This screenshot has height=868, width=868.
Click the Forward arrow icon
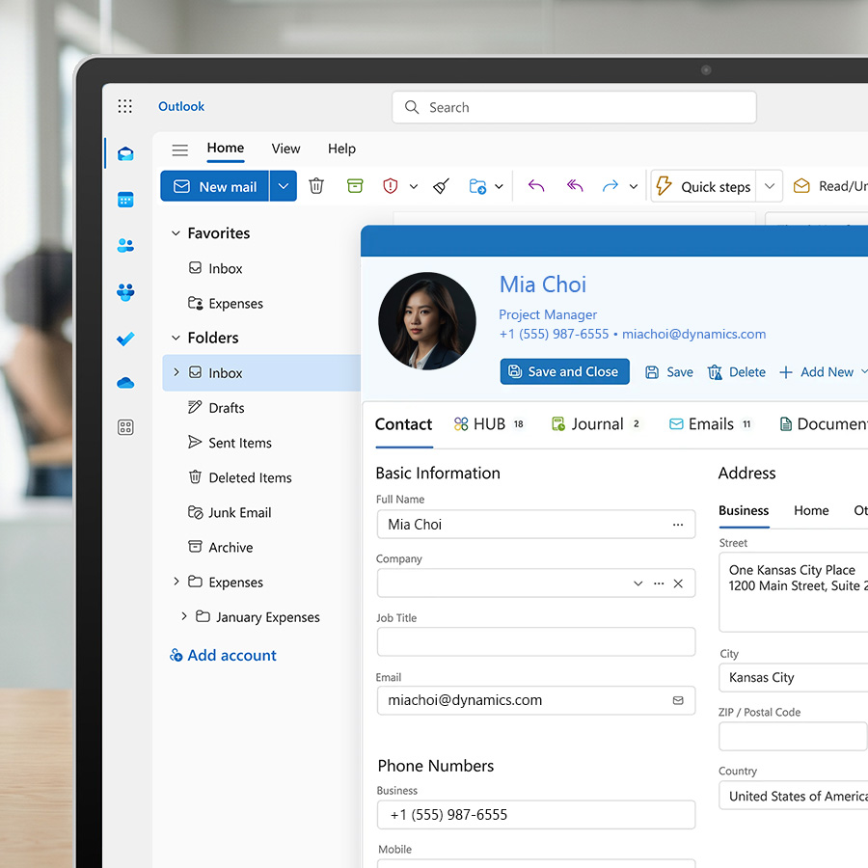[x=610, y=186]
